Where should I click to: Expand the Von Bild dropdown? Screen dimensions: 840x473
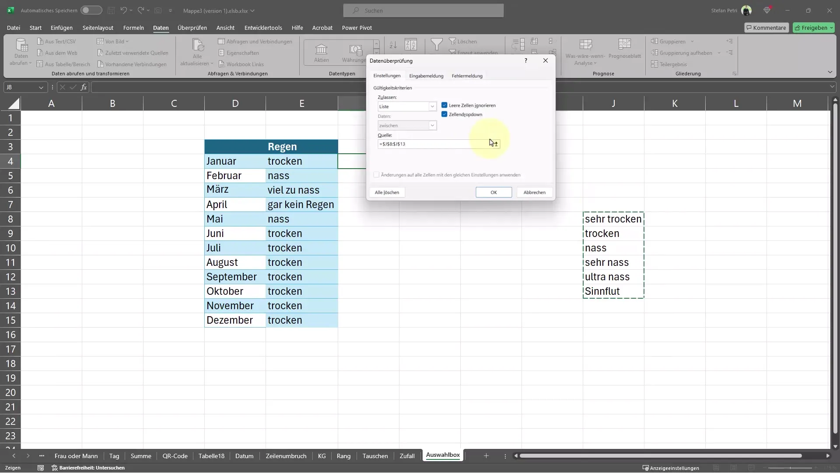point(127,42)
